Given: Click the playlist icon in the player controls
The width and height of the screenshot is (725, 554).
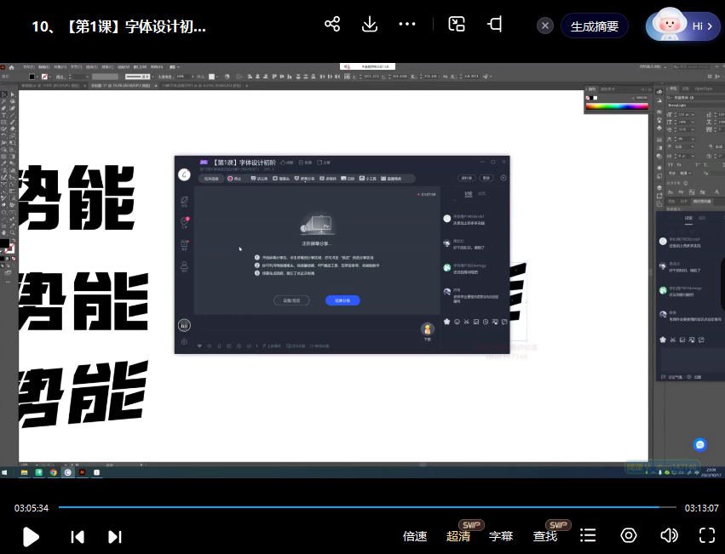Looking at the screenshot, I should (x=588, y=536).
